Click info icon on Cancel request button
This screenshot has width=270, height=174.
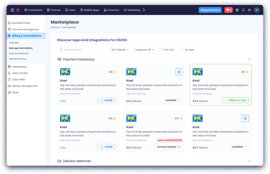[x=179, y=147]
